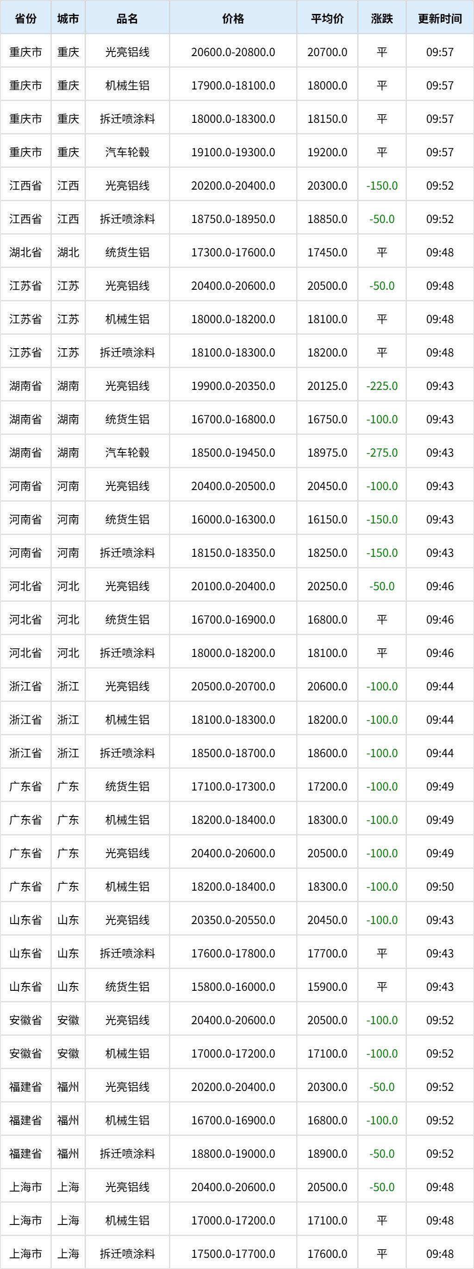Screen dimensions: 474x1269
Task: Click average price 15900.0
Action: (327, 987)
